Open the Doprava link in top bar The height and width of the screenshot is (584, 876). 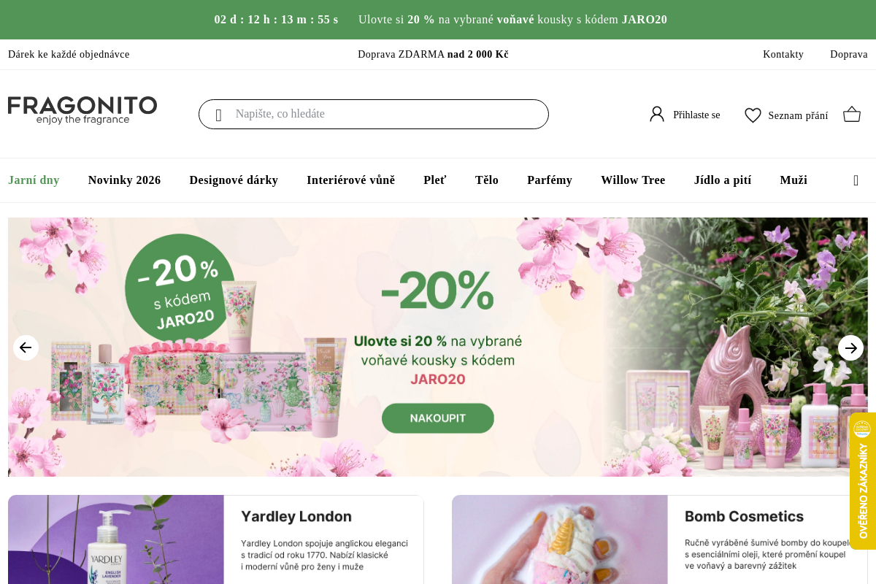(849, 55)
